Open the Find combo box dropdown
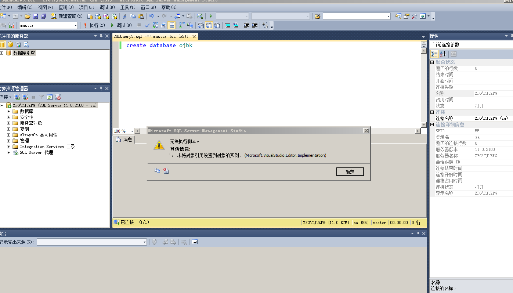 (389, 16)
